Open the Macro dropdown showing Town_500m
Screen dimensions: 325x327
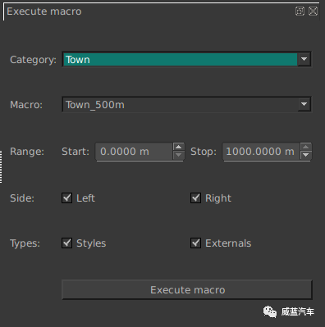[x=186, y=104]
